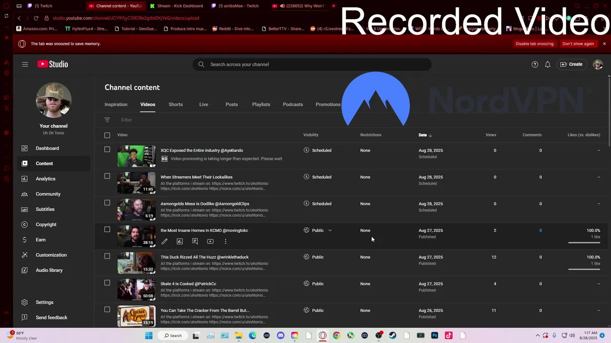
Task: Sort by the Views column header
Action: tap(491, 135)
